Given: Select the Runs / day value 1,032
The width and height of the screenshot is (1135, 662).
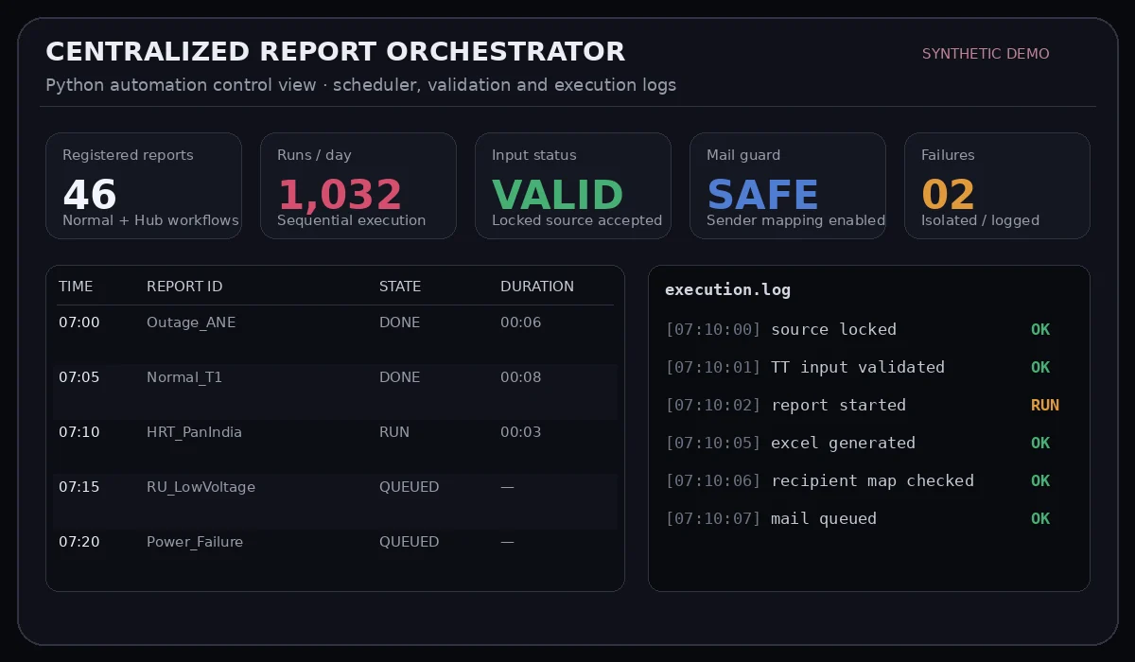Looking at the screenshot, I should pyautogui.click(x=340, y=195).
